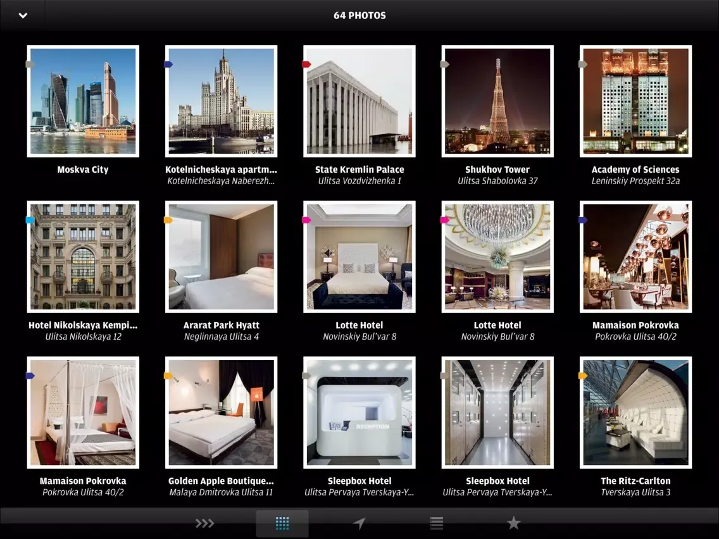Open the Mamaison Pokrovka canopy bed photo
Viewport: 719px width, 539px height.
coord(83,412)
